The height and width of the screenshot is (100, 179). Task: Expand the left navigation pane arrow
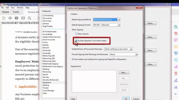[x=1, y=66]
